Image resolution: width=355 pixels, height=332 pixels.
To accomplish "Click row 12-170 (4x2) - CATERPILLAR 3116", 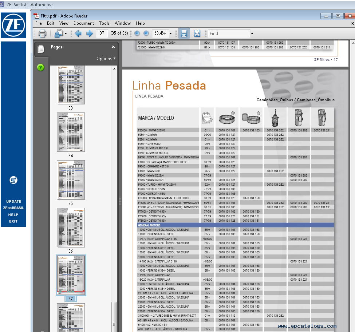I will 236,239.
